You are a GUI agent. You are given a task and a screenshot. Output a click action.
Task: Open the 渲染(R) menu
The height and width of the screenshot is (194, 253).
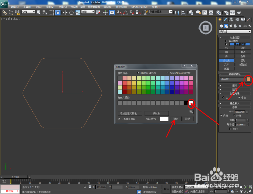pos(108,7)
